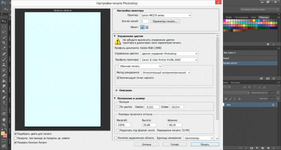Select the Lasso tool
The height and width of the screenshot is (150, 281).
4,32
